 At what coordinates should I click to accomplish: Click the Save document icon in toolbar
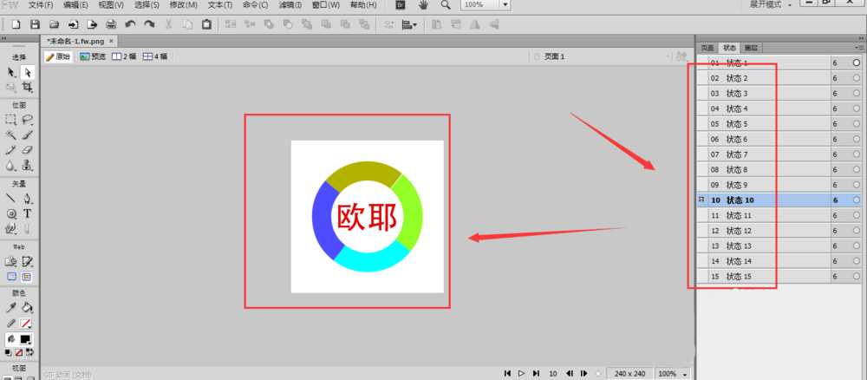[34, 24]
